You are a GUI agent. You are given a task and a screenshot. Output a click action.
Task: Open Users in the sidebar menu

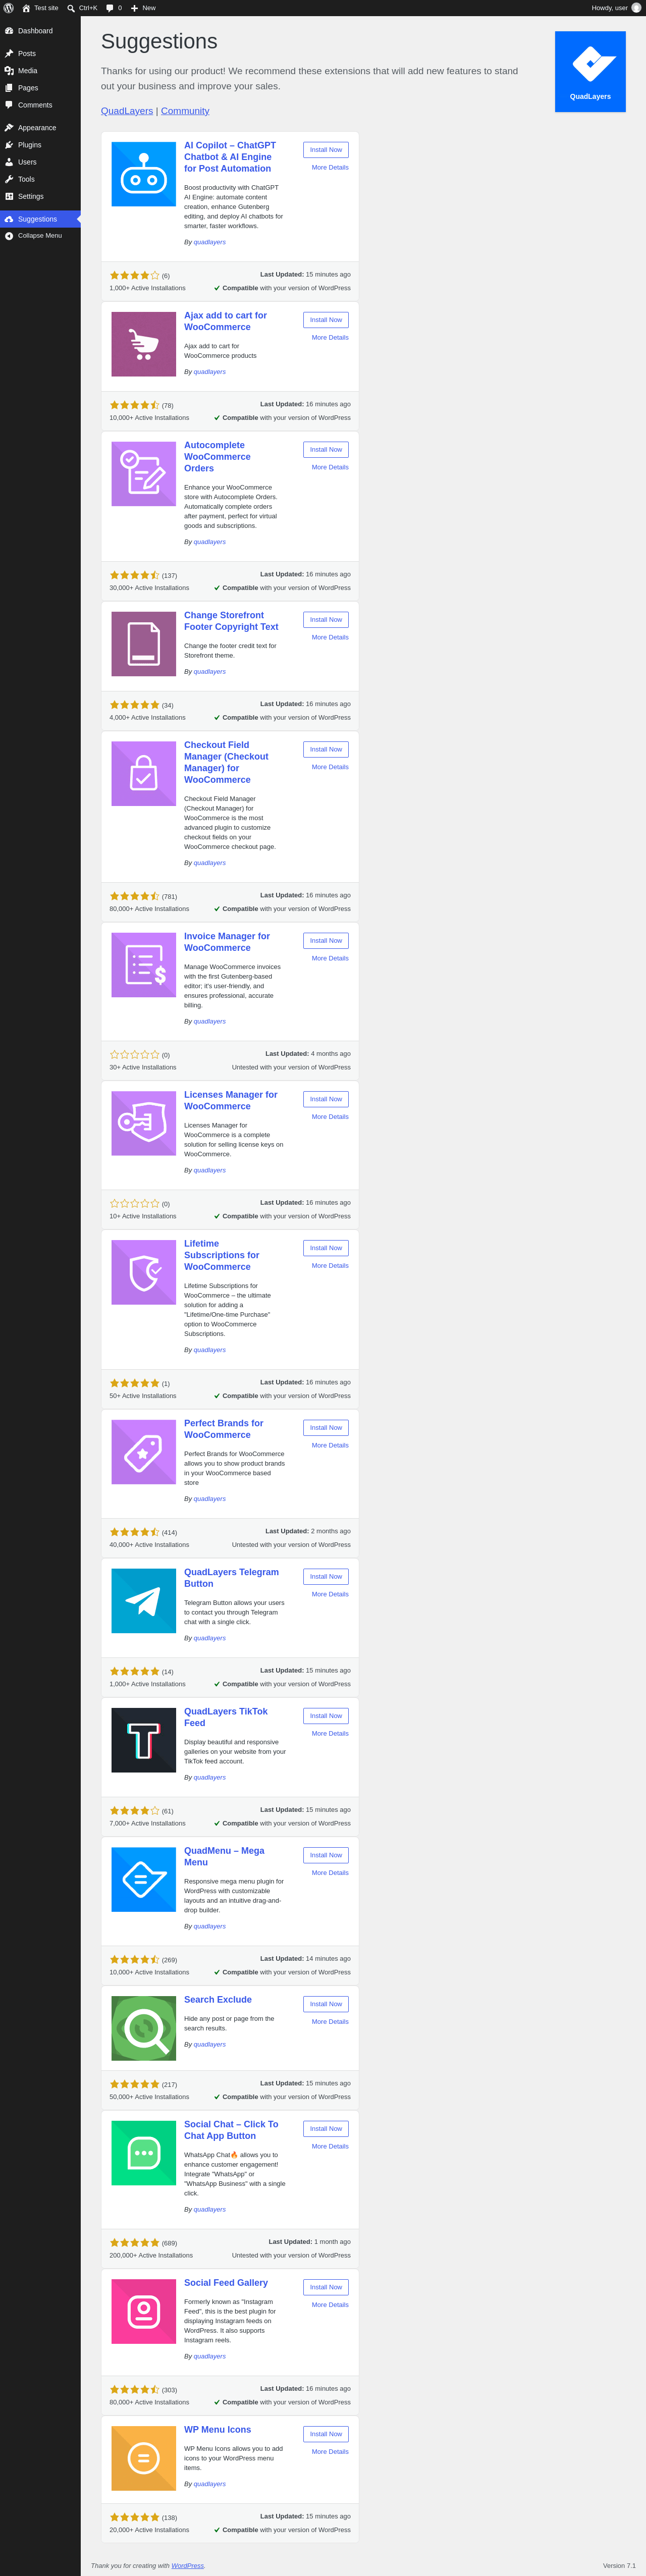40,162
